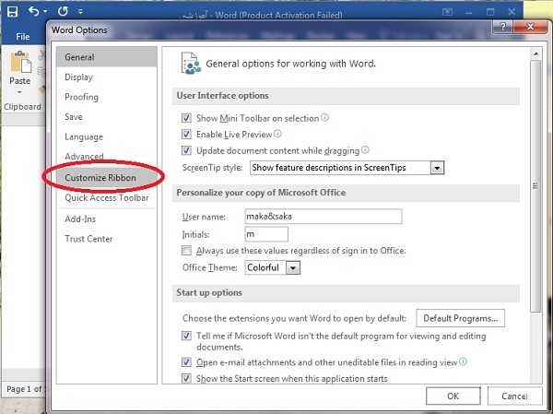The width and height of the screenshot is (553, 414).
Task: Open the ScreenTip style dropdown
Action: (x=438, y=168)
